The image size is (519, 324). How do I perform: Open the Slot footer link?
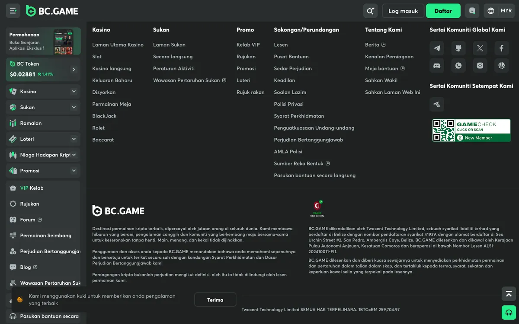coord(97,57)
